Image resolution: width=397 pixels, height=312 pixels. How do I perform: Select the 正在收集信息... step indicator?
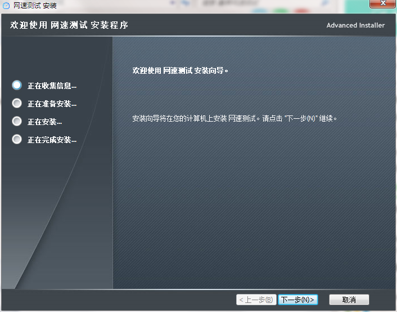pos(17,85)
